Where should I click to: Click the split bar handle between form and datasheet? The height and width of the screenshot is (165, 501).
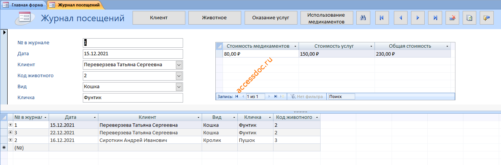[300, 112]
